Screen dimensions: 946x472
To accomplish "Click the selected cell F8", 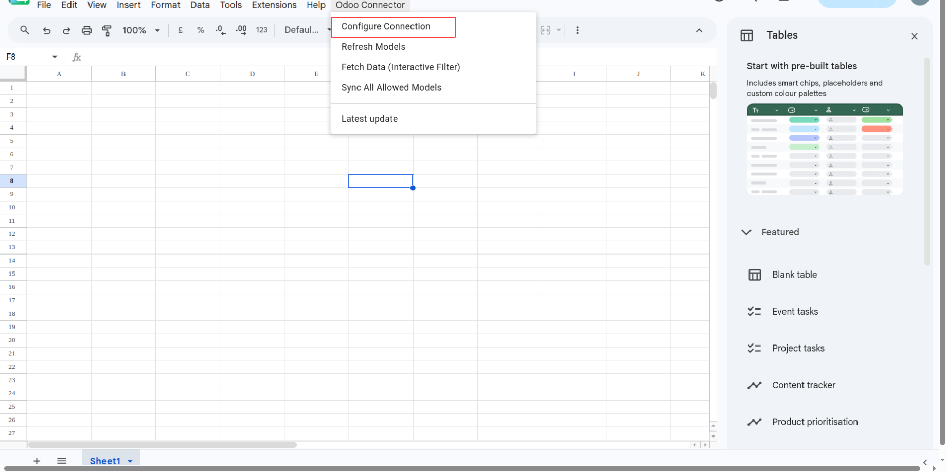I will coord(381,181).
